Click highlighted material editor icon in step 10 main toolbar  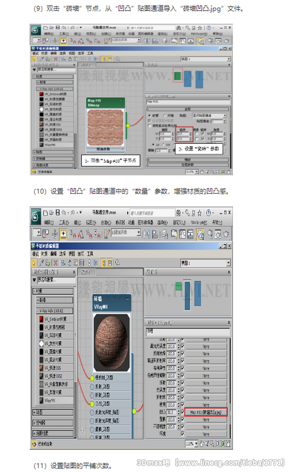pyautogui.click(x=200, y=235)
